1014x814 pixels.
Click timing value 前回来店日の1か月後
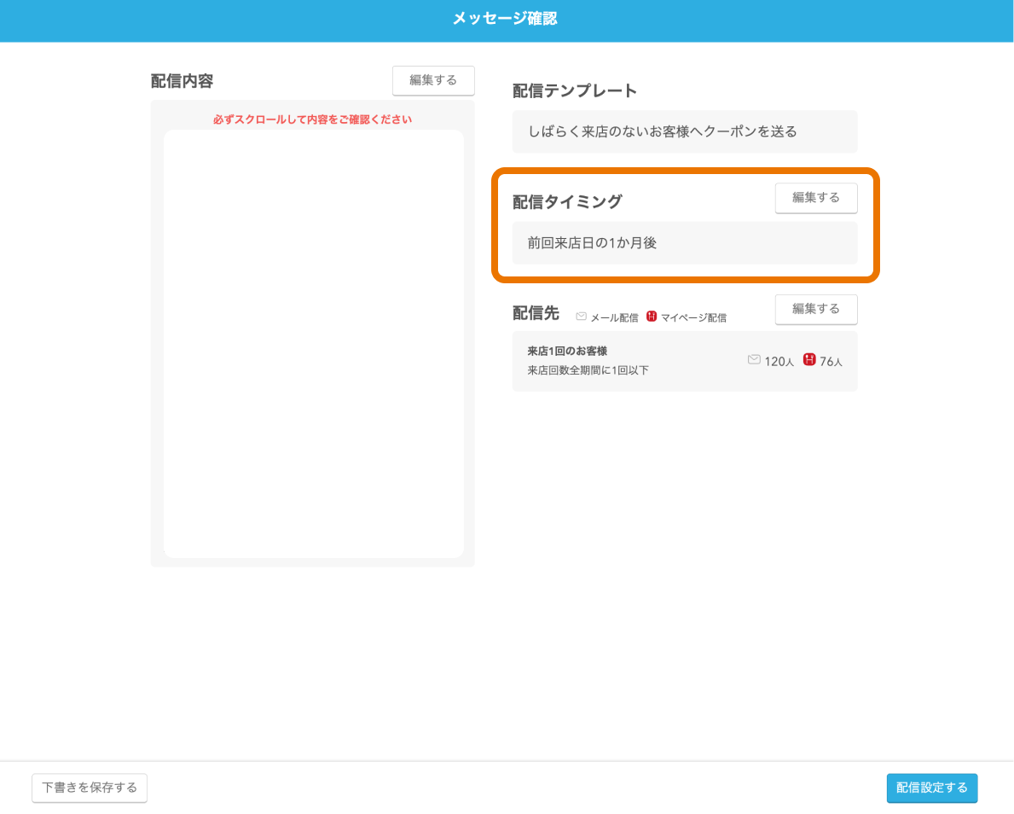pyautogui.click(x=592, y=243)
